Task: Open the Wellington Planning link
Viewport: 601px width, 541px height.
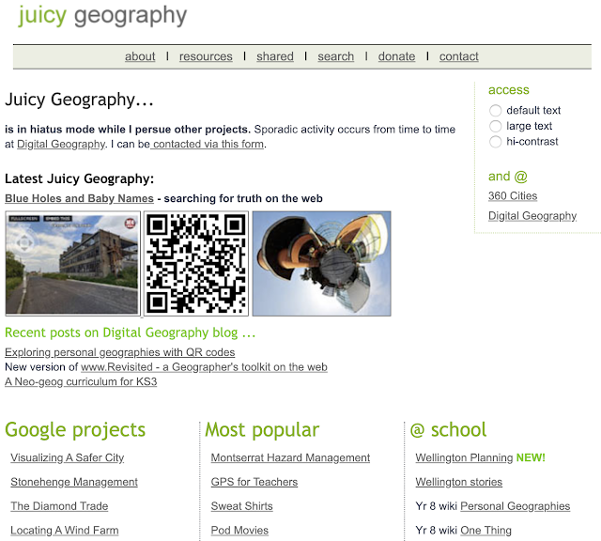Action: [464, 457]
